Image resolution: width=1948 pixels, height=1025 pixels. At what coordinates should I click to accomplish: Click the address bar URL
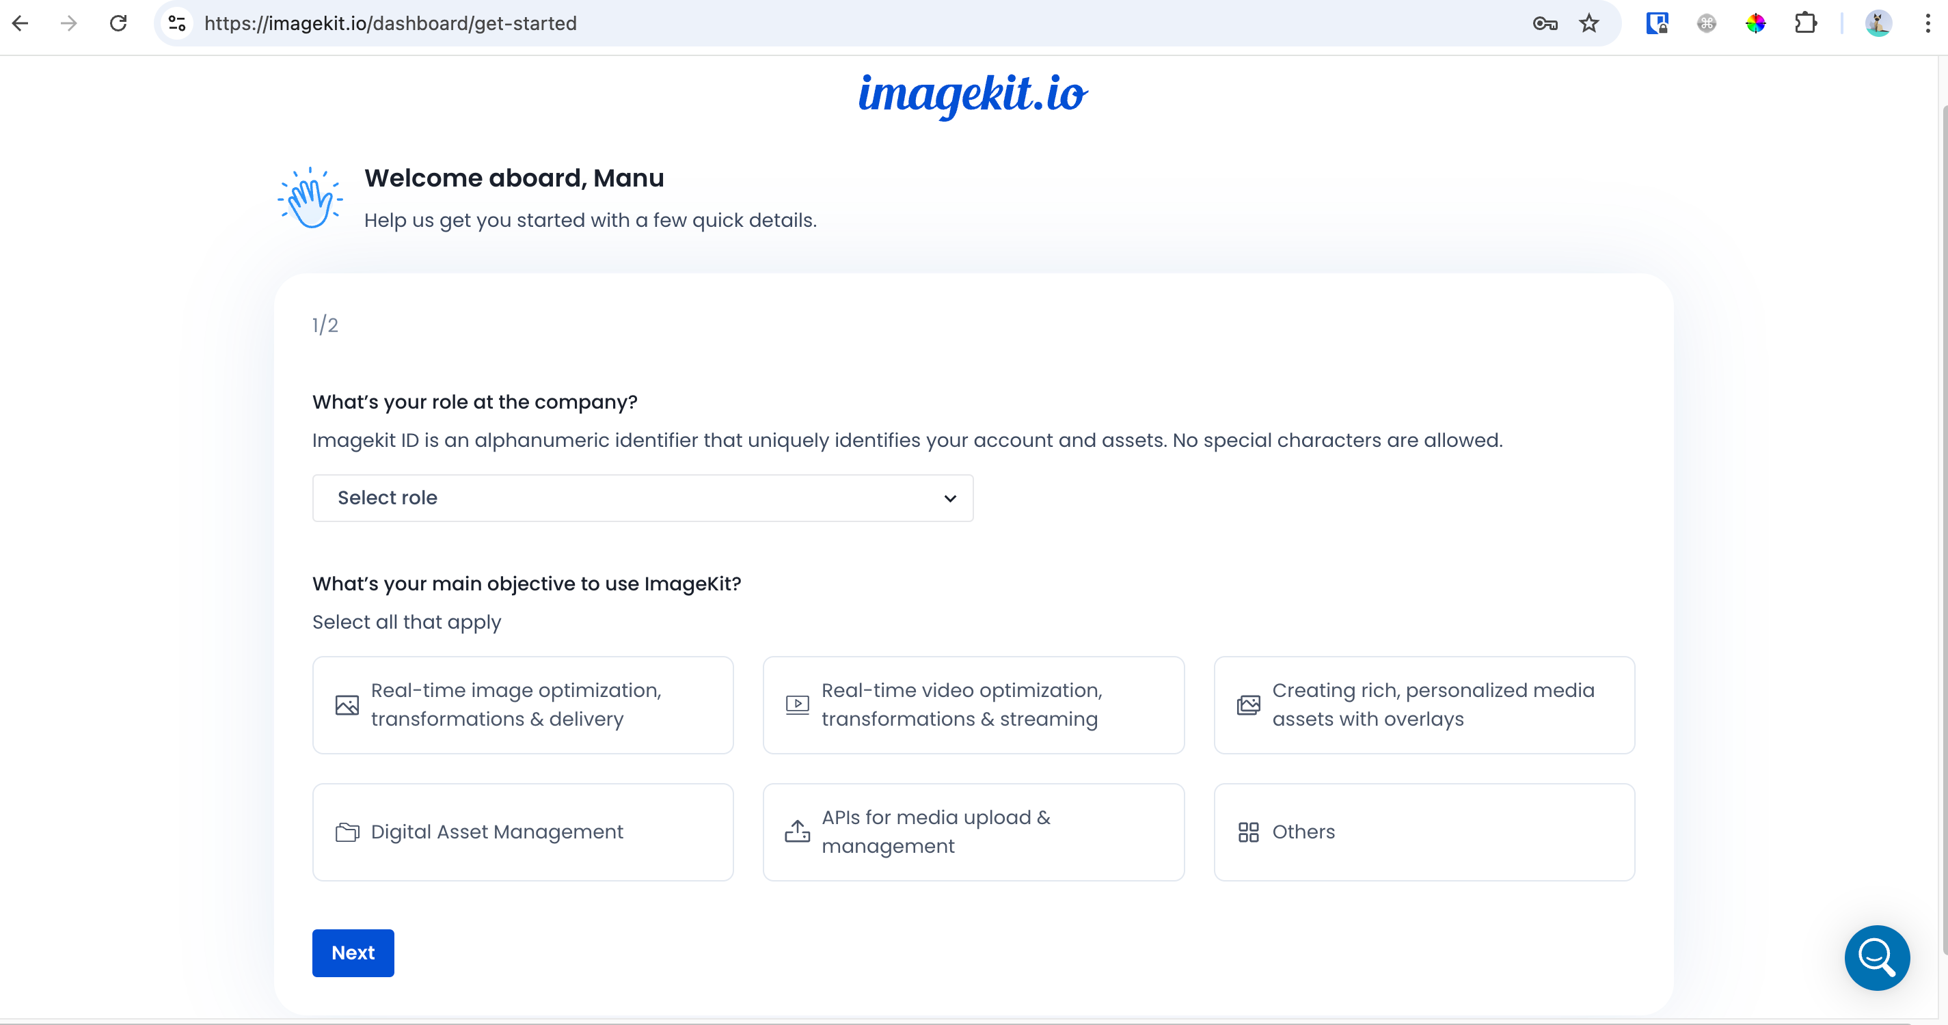tap(390, 23)
